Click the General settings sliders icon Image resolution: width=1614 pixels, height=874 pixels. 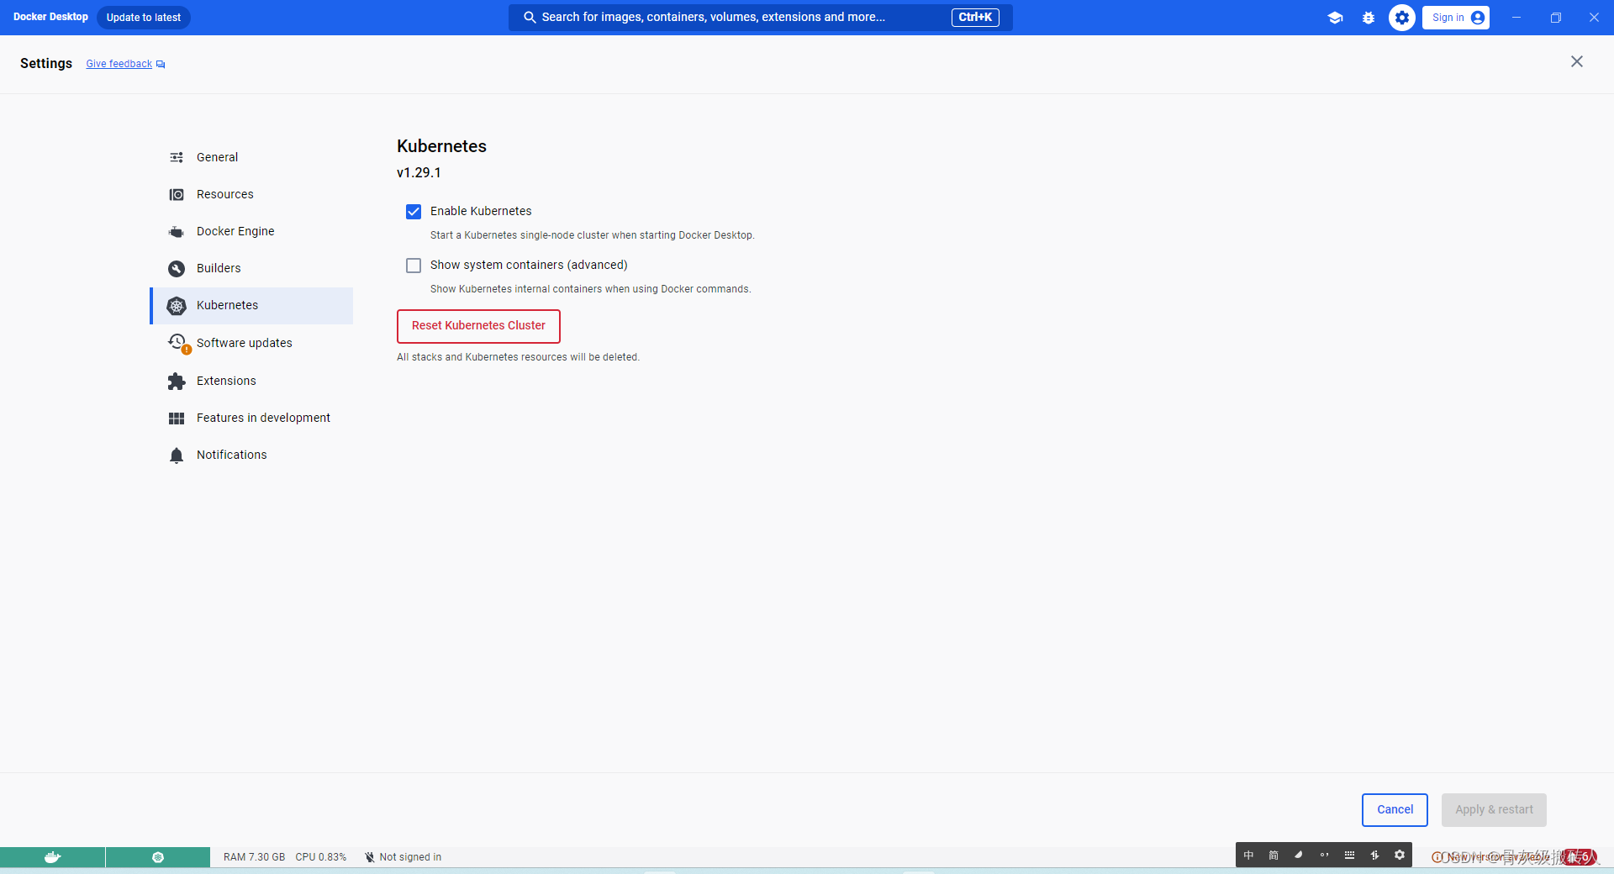click(x=177, y=157)
